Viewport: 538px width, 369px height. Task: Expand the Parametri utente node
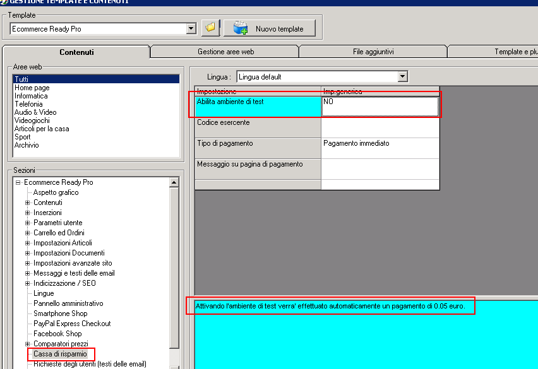point(27,223)
